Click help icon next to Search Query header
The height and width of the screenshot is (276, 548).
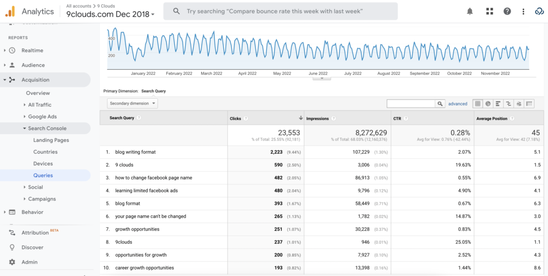[139, 118]
